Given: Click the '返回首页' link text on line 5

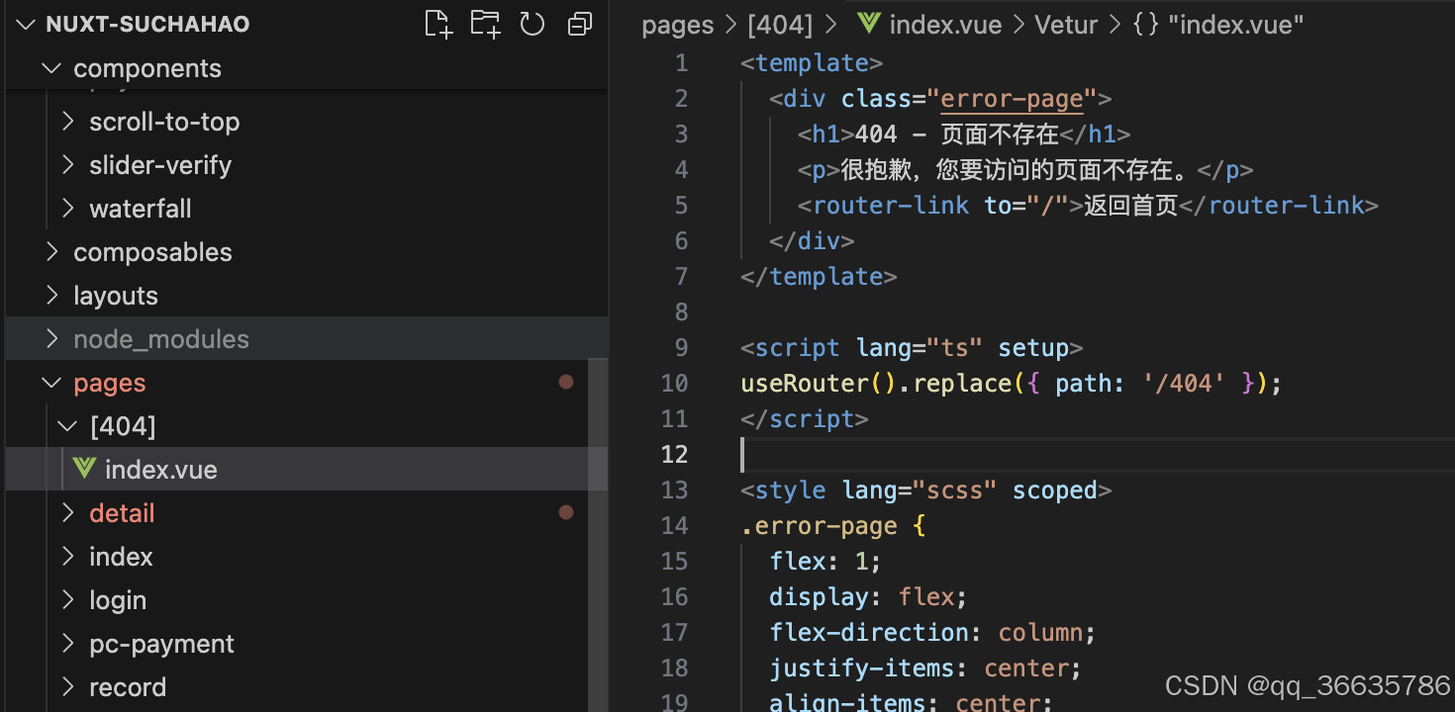Looking at the screenshot, I should pos(1130,205).
